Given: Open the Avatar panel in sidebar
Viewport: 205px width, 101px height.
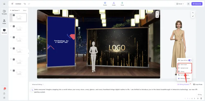Looking at the screenshot, I should coord(4,22).
